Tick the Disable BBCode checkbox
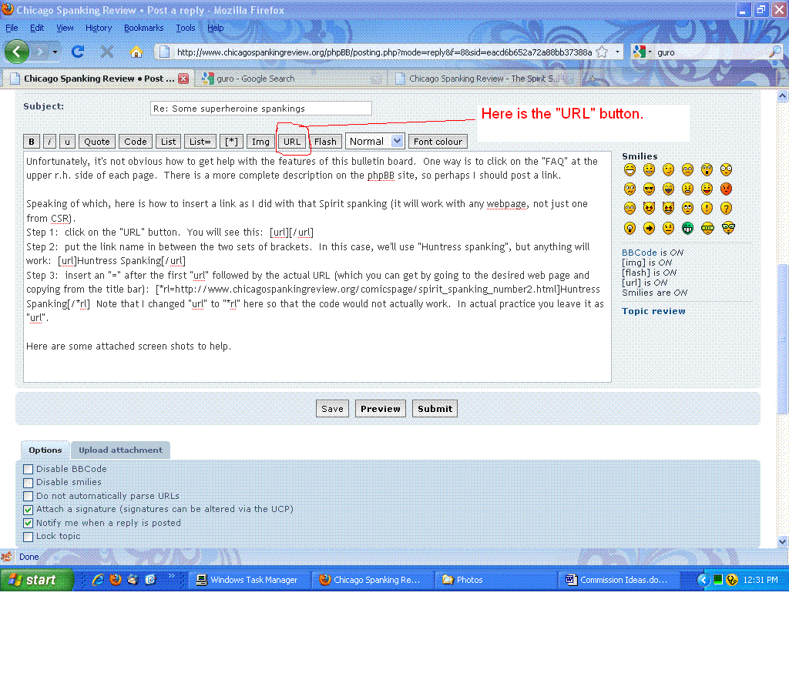Viewport: 789px width, 693px height. click(x=29, y=469)
